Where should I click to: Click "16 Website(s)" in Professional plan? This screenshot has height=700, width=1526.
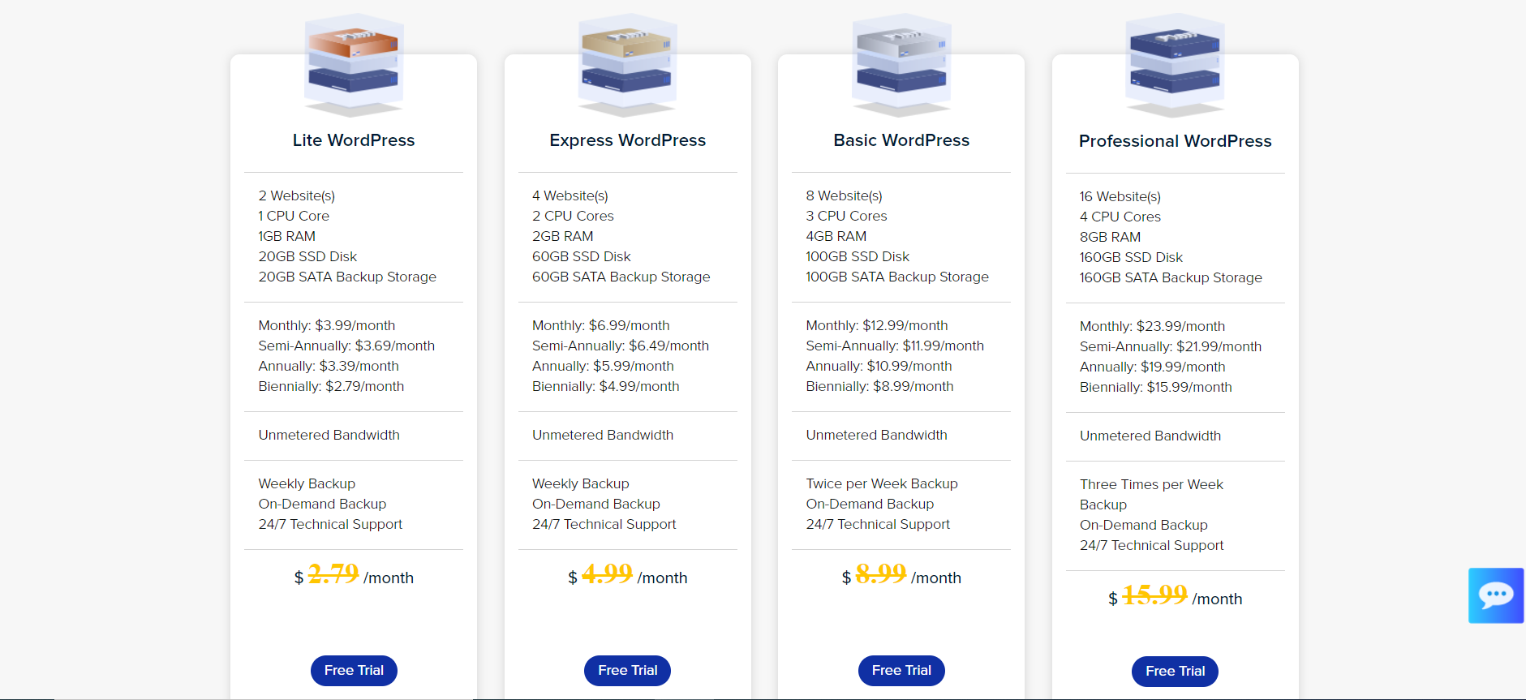pos(1120,196)
